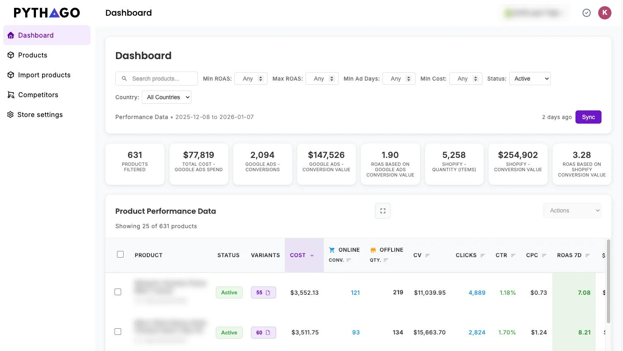Check the product row with cost $3,552.13

pos(118,292)
